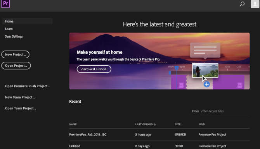Open Sync Settings in sidebar

click(14, 36)
